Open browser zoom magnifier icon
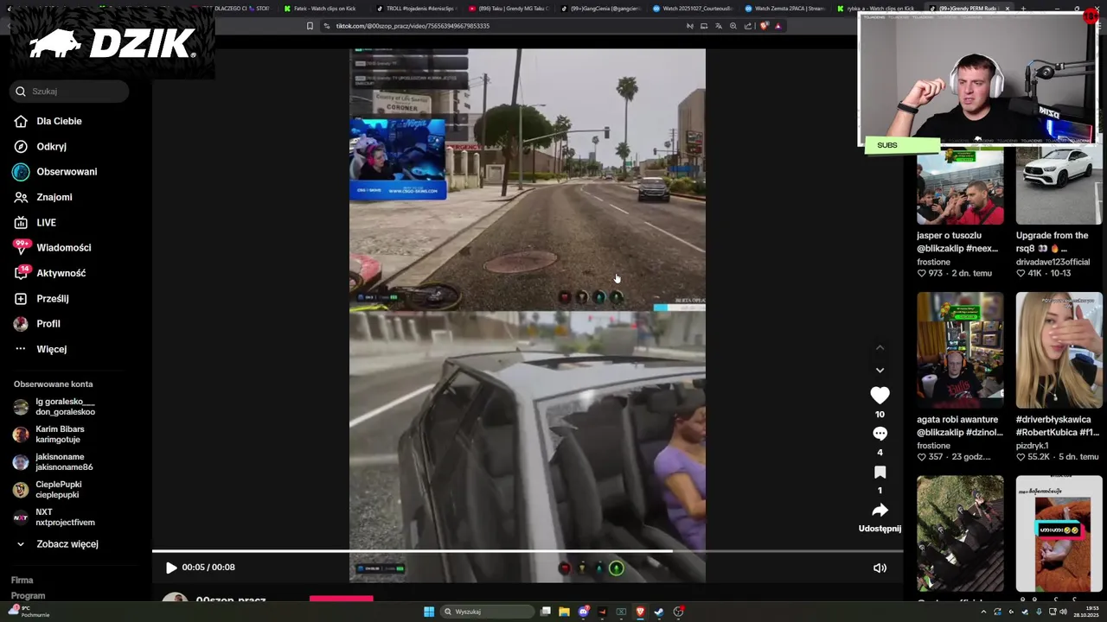Viewport: 1107px width, 622px height. coord(733,26)
